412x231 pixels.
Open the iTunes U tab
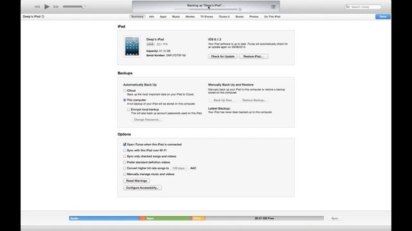(224, 17)
